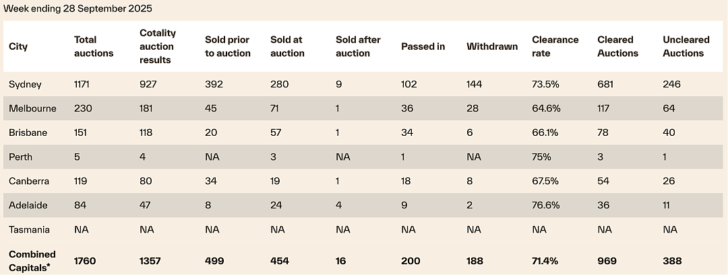Screen dimensions: 728x275
Task: Select the Melbourne row label
Action: [32, 108]
